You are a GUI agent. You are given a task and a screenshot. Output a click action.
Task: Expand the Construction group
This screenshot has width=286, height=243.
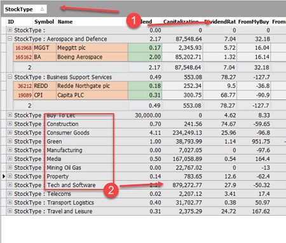pos(10,123)
